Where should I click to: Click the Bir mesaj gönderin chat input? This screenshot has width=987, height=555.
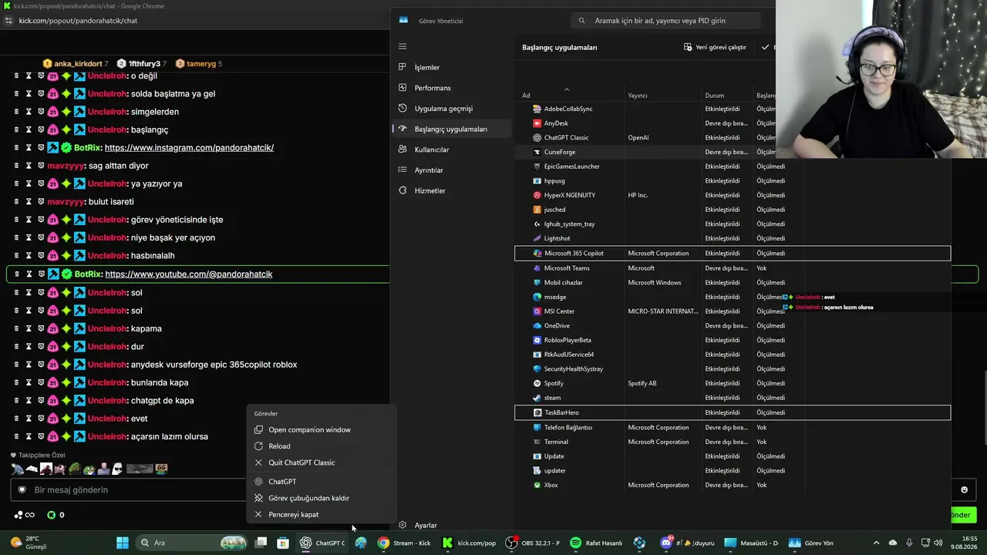point(127,489)
